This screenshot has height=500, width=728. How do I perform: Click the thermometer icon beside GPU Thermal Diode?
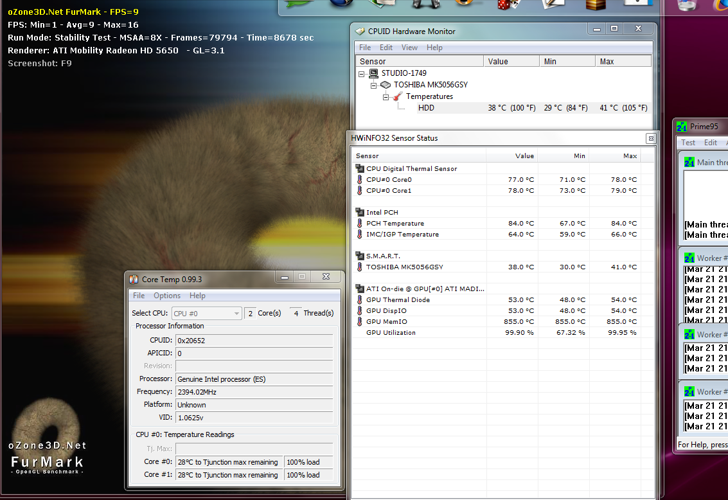click(359, 299)
